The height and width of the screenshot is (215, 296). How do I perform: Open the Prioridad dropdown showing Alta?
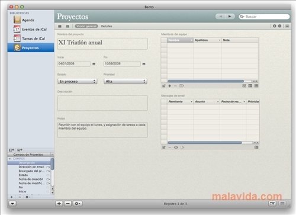click(126, 81)
